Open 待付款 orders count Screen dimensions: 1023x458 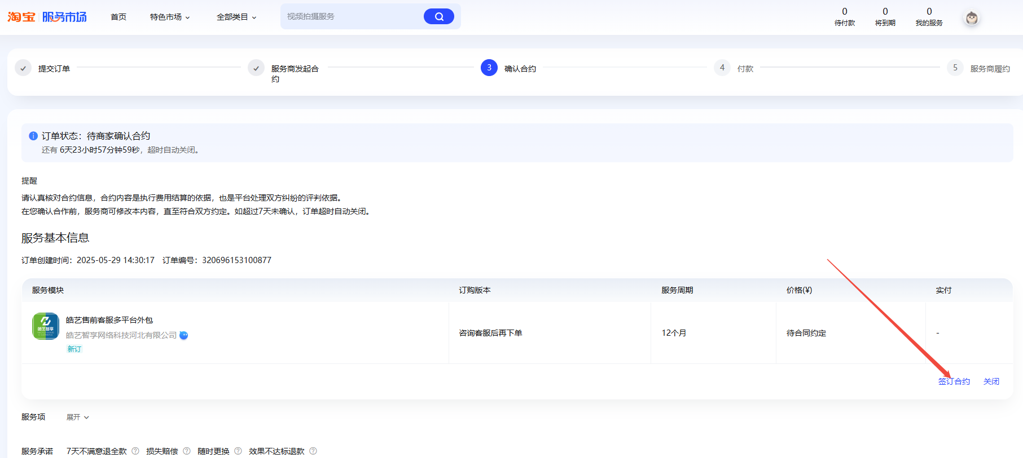845,17
